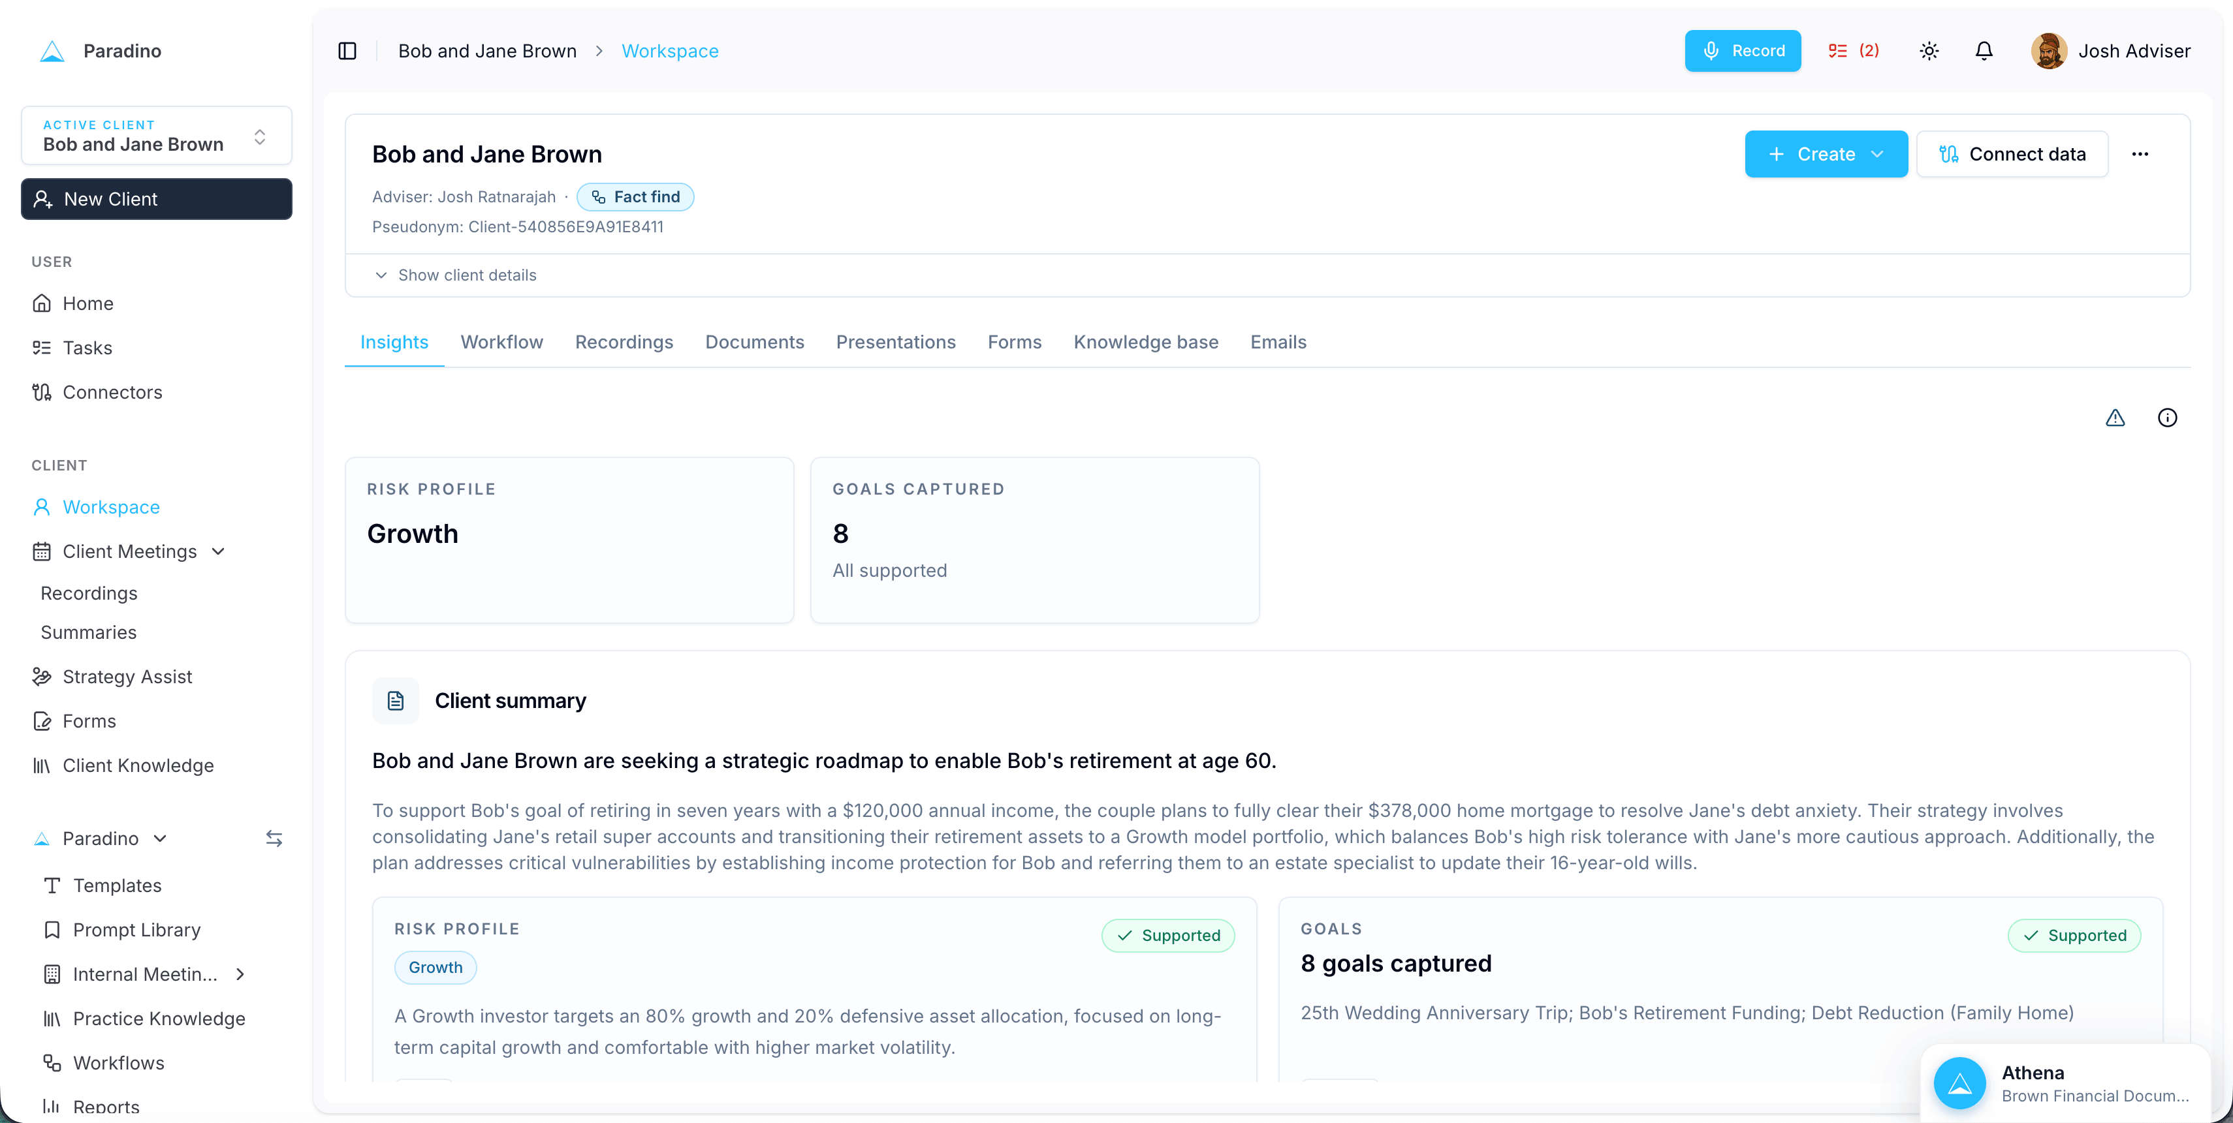
Task: Go to Home in sidebar
Action: pos(73,303)
